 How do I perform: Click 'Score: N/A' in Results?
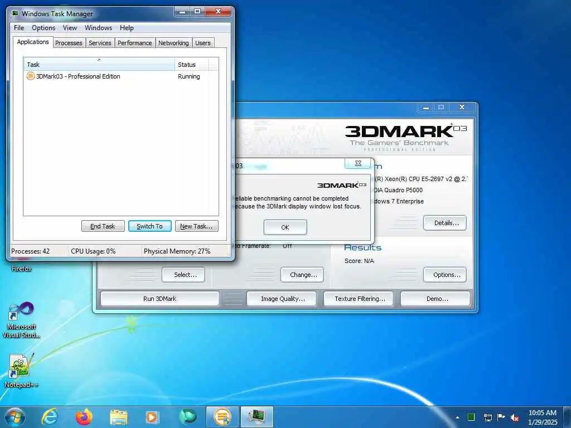(x=359, y=261)
